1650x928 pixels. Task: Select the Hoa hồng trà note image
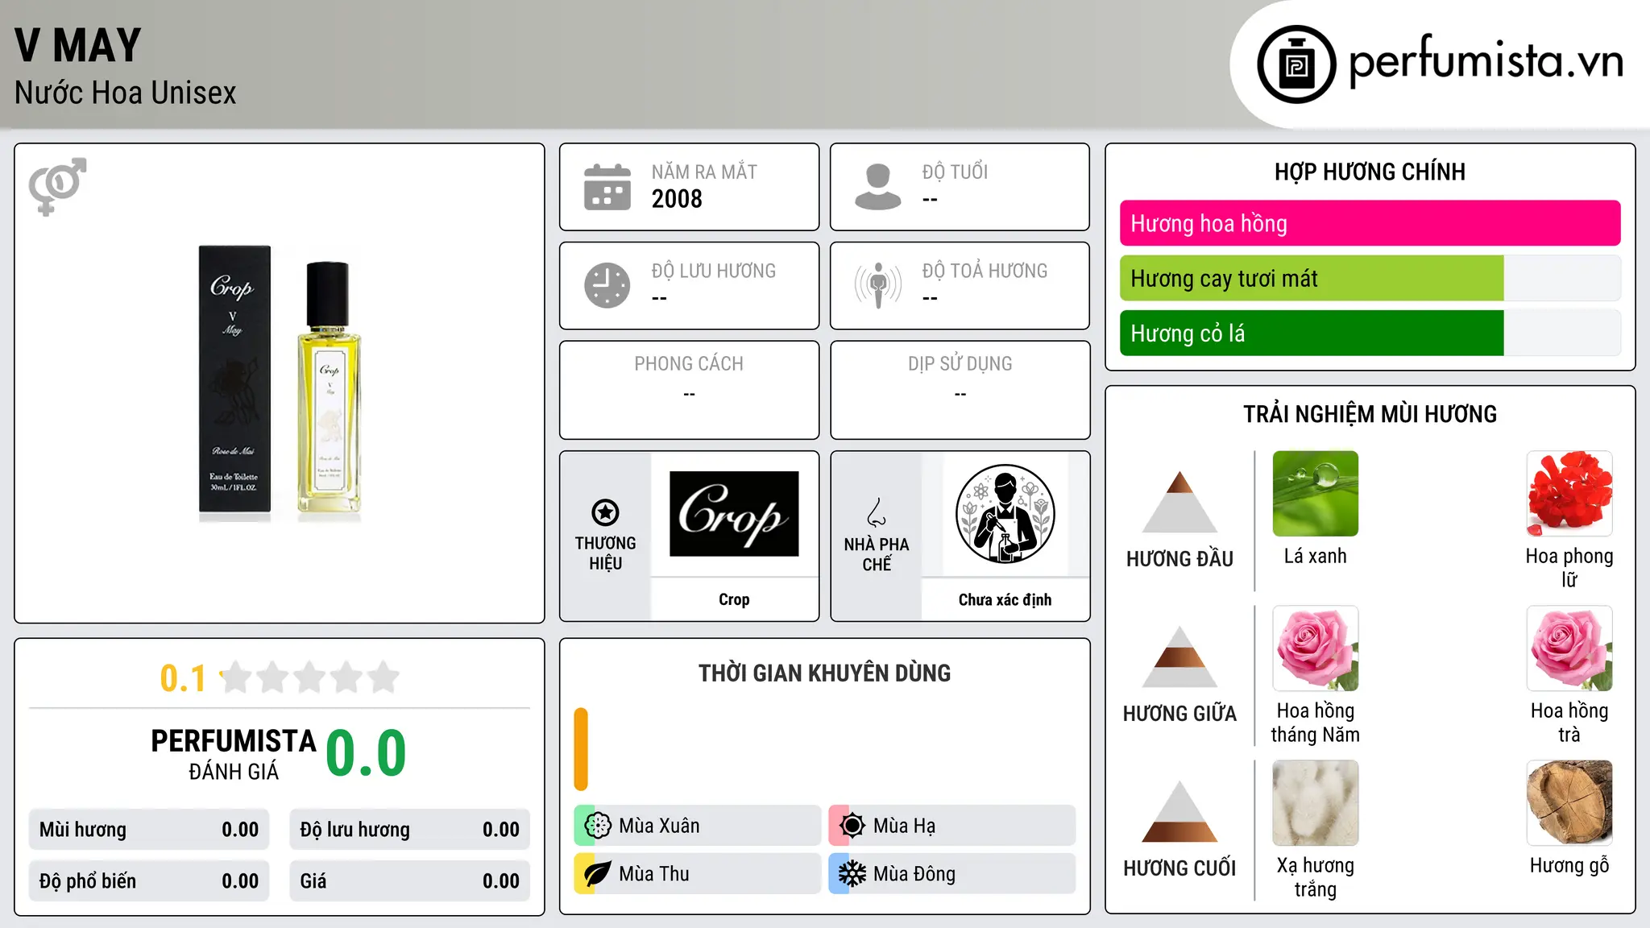(1569, 648)
